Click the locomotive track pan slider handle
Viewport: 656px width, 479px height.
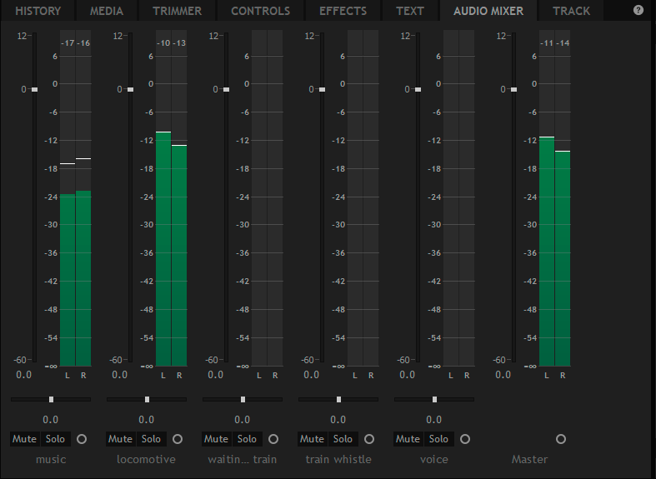click(x=147, y=400)
